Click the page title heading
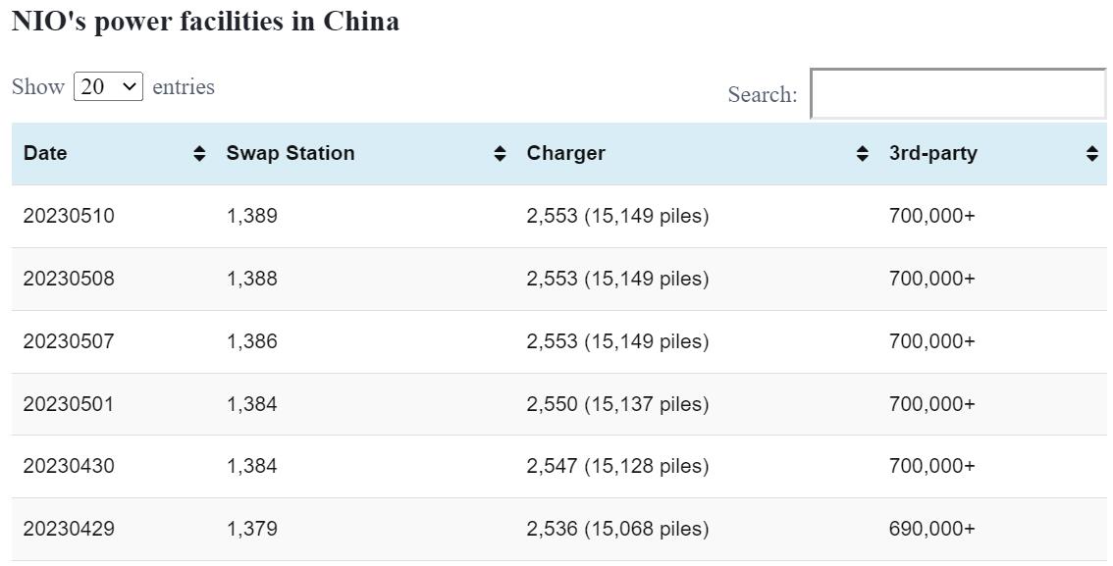 click(205, 22)
